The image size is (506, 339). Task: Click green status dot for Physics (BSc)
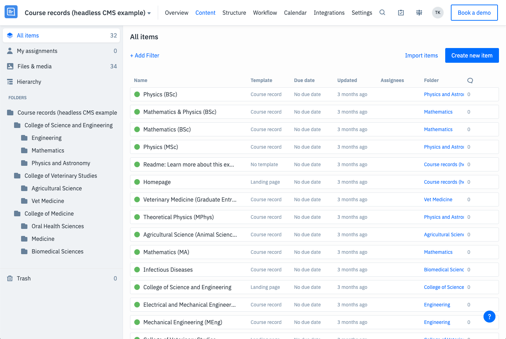pyautogui.click(x=137, y=94)
